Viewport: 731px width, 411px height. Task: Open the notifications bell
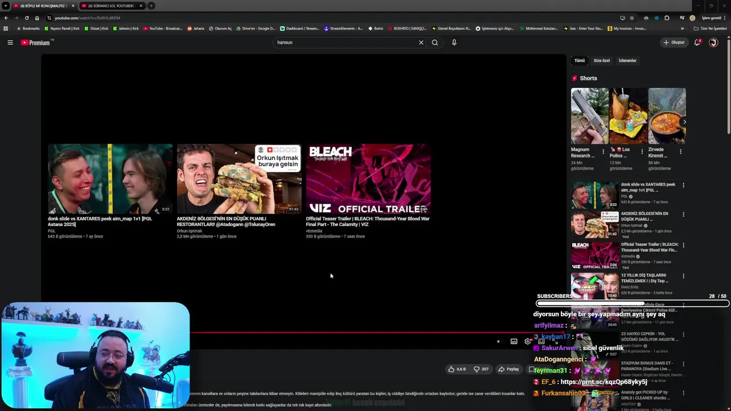click(697, 42)
